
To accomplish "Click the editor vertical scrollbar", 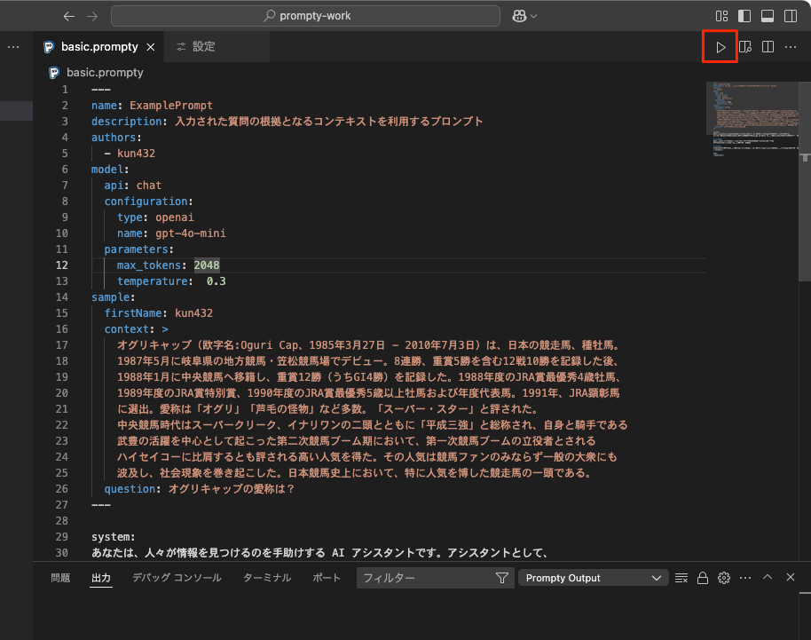I will (805, 181).
